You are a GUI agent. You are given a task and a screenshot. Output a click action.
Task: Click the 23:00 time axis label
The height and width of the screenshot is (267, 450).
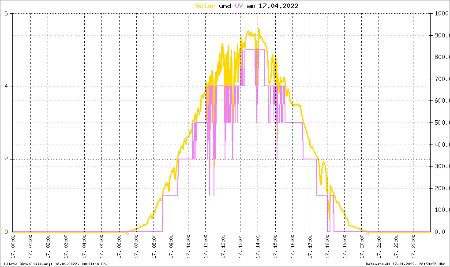[x=413, y=247]
